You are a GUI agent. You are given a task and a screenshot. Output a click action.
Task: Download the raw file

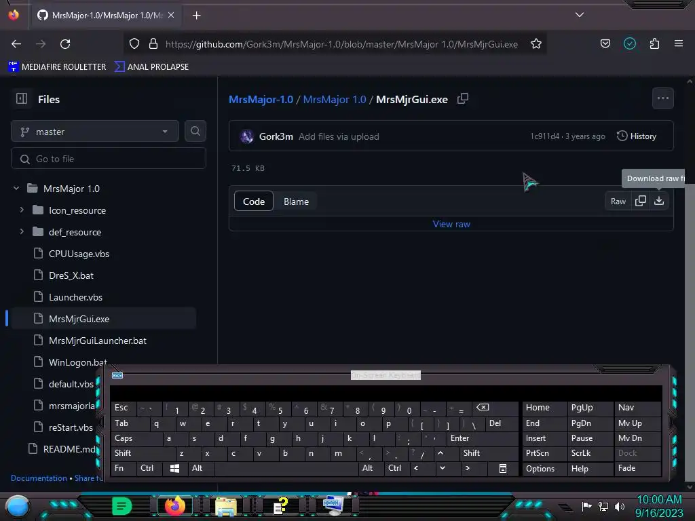pos(659,201)
